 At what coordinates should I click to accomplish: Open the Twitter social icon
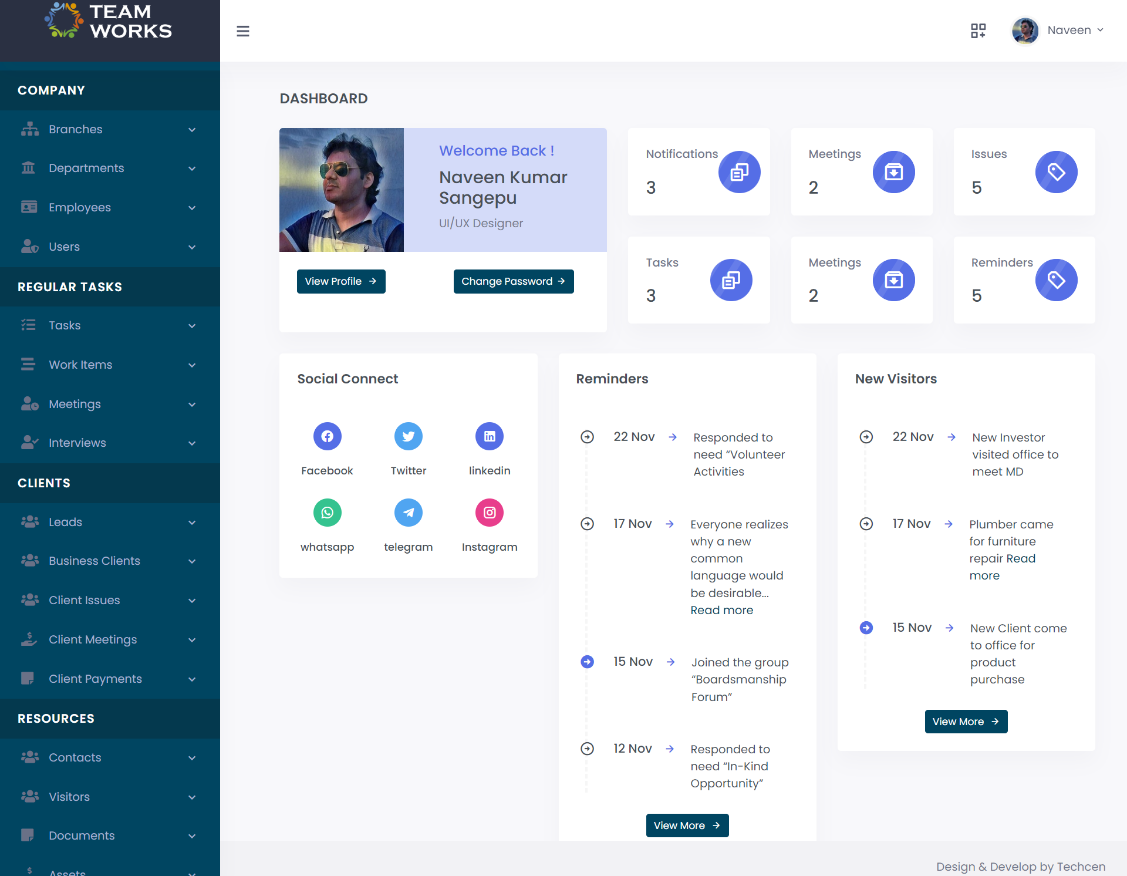408,436
